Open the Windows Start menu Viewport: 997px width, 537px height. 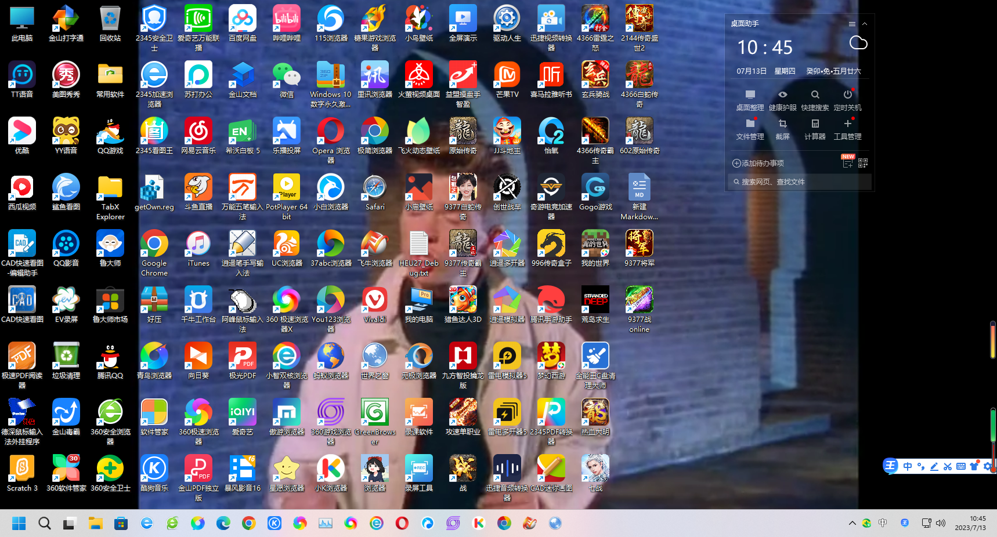19,524
